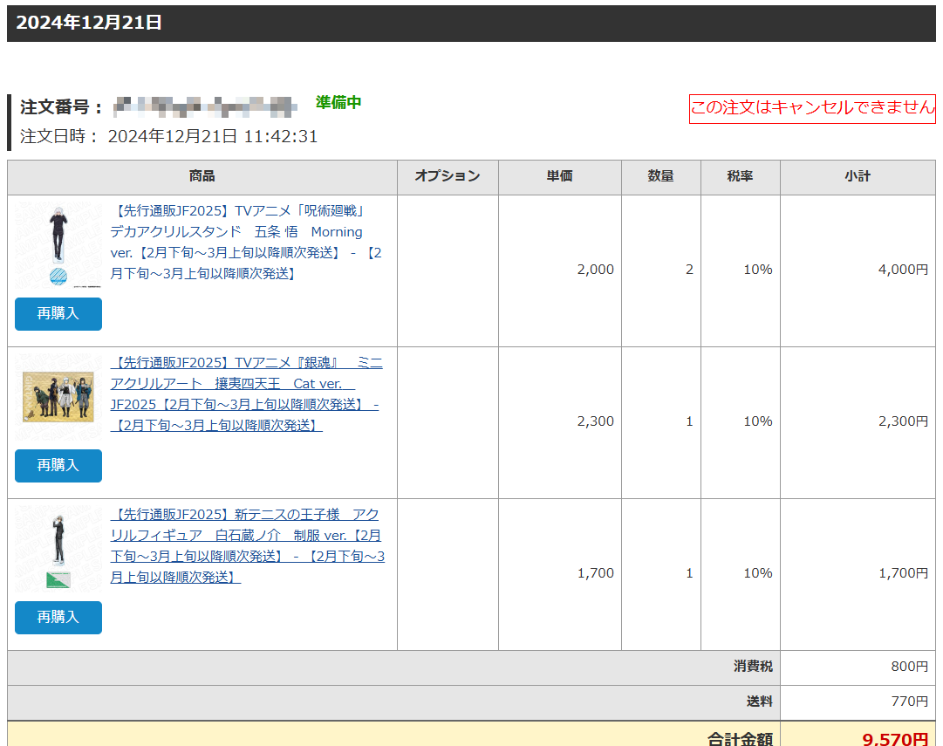Screen dimensions: 943x746
Task: Select the order date 2024年12月21日 11:42:31
Action: coord(213,137)
